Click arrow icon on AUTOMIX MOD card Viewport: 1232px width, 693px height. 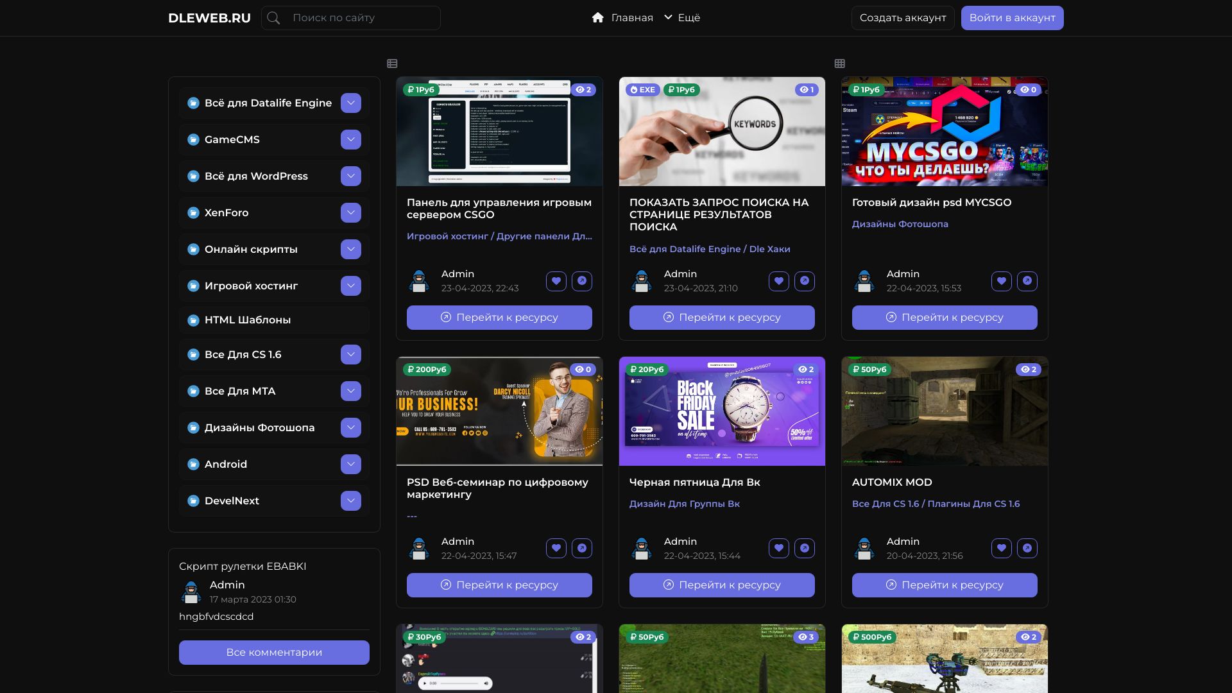coord(1027,548)
